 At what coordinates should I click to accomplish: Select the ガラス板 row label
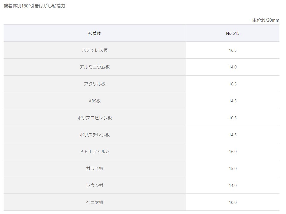click(x=95, y=168)
